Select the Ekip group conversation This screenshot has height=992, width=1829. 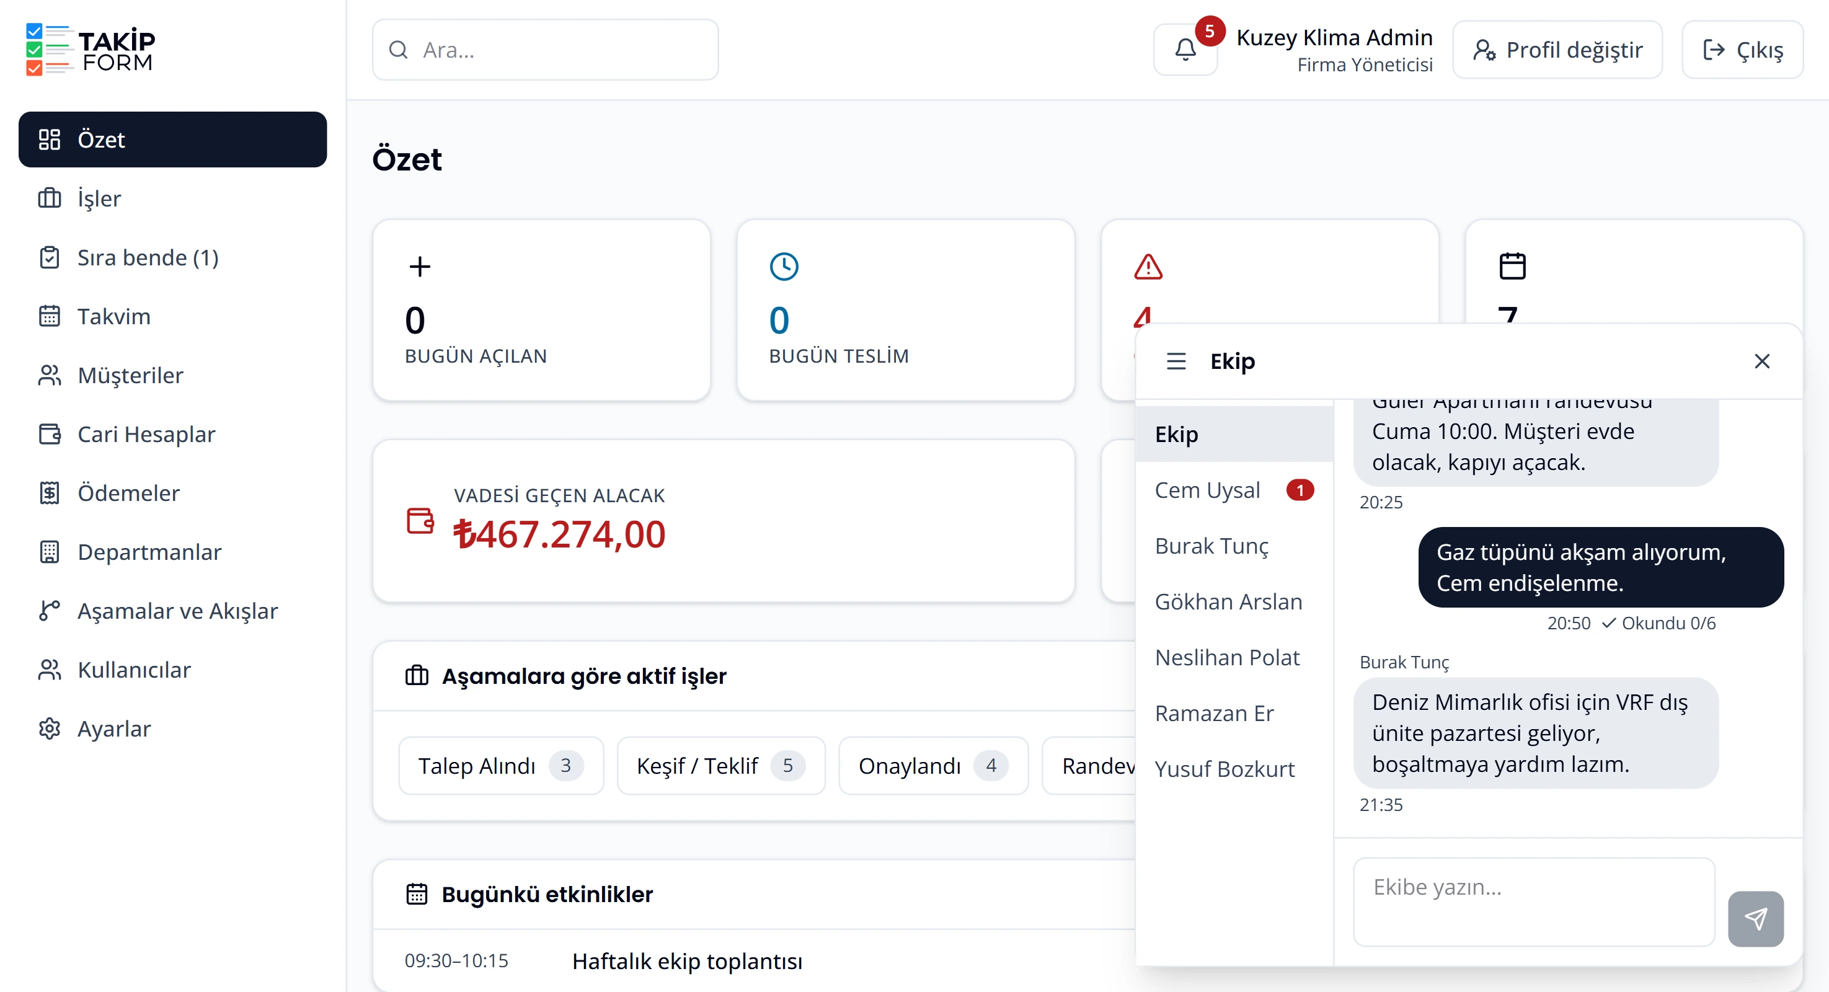point(1234,434)
